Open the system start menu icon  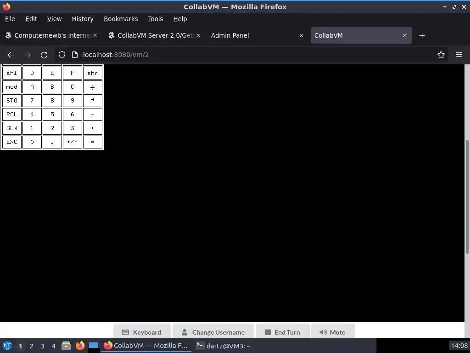tap(7, 346)
